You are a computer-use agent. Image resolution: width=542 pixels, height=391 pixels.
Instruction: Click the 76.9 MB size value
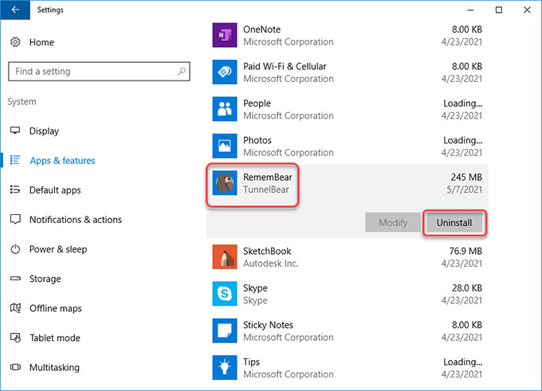tap(465, 251)
